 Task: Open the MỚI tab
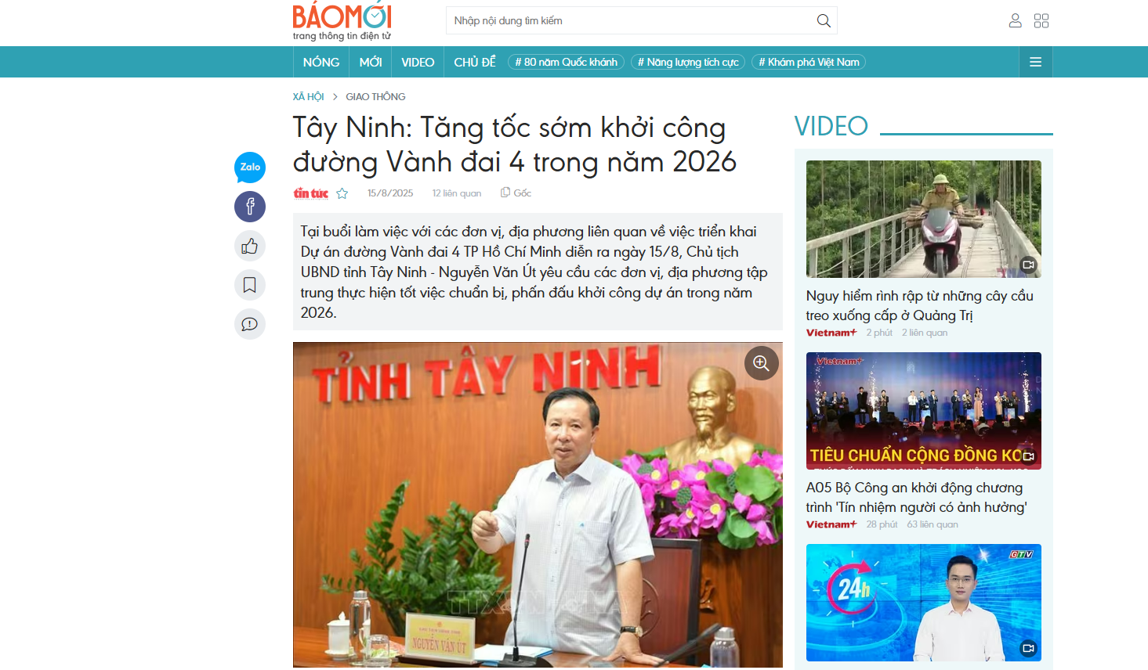pyautogui.click(x=371, y=62)
